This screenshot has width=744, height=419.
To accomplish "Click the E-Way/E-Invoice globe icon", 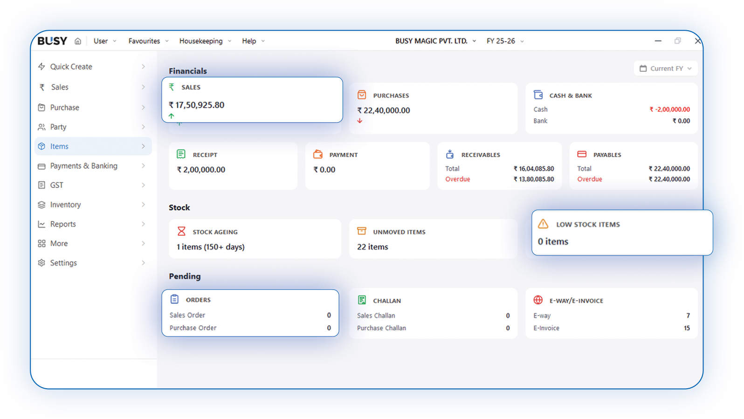I will point(538,300).
